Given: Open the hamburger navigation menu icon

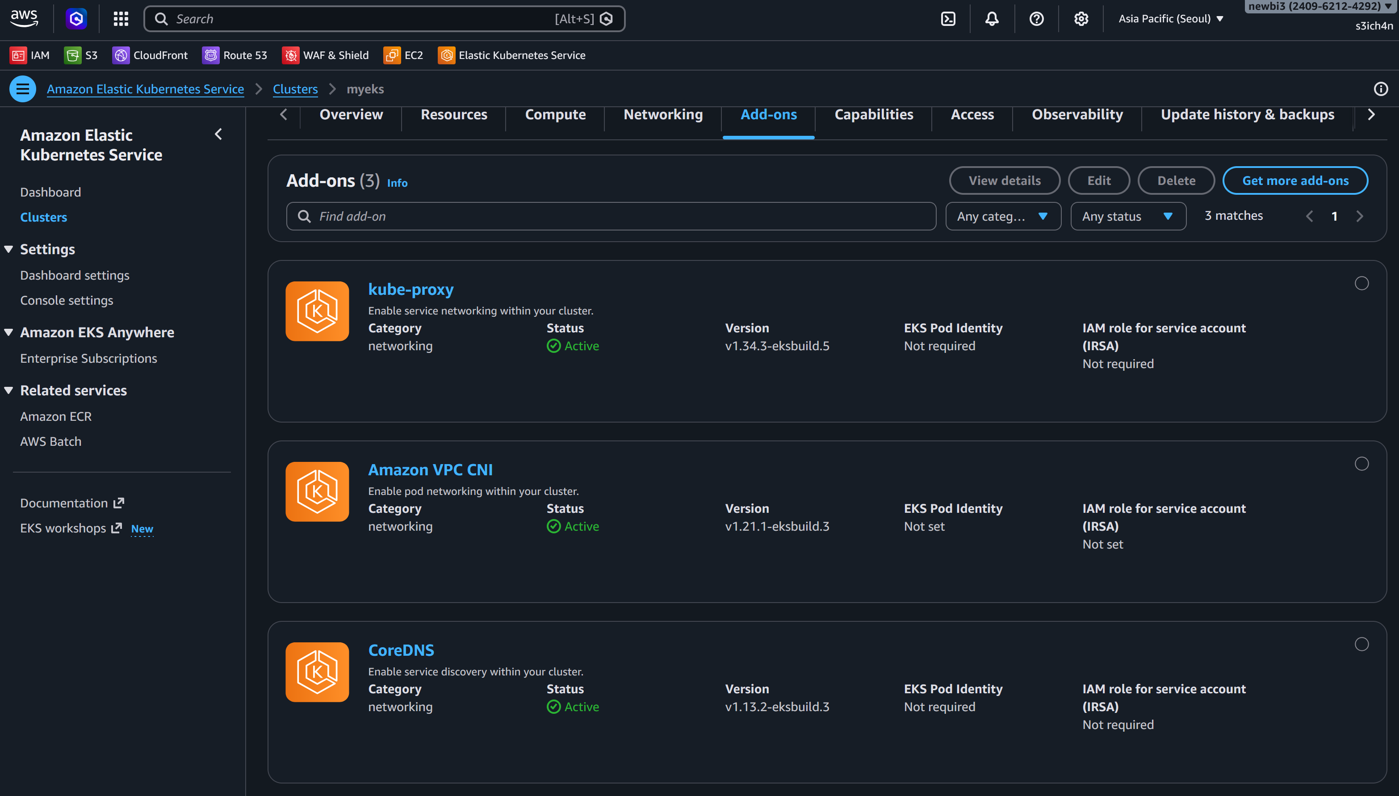Looking at the screenshot, I should [22, 88].
